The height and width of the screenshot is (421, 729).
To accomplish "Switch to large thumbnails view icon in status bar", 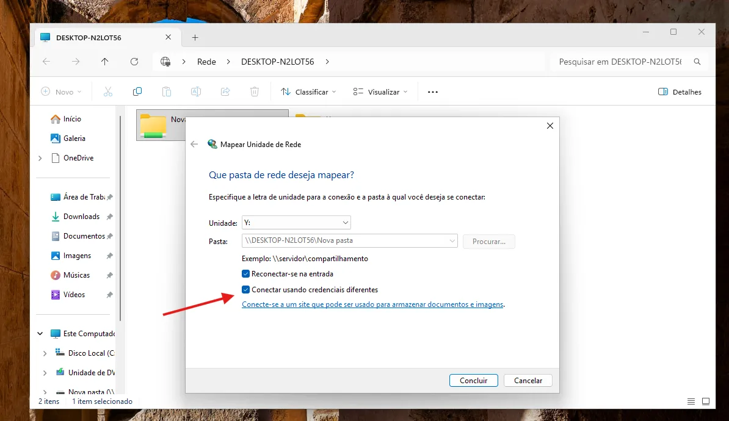I will (706, 401).
